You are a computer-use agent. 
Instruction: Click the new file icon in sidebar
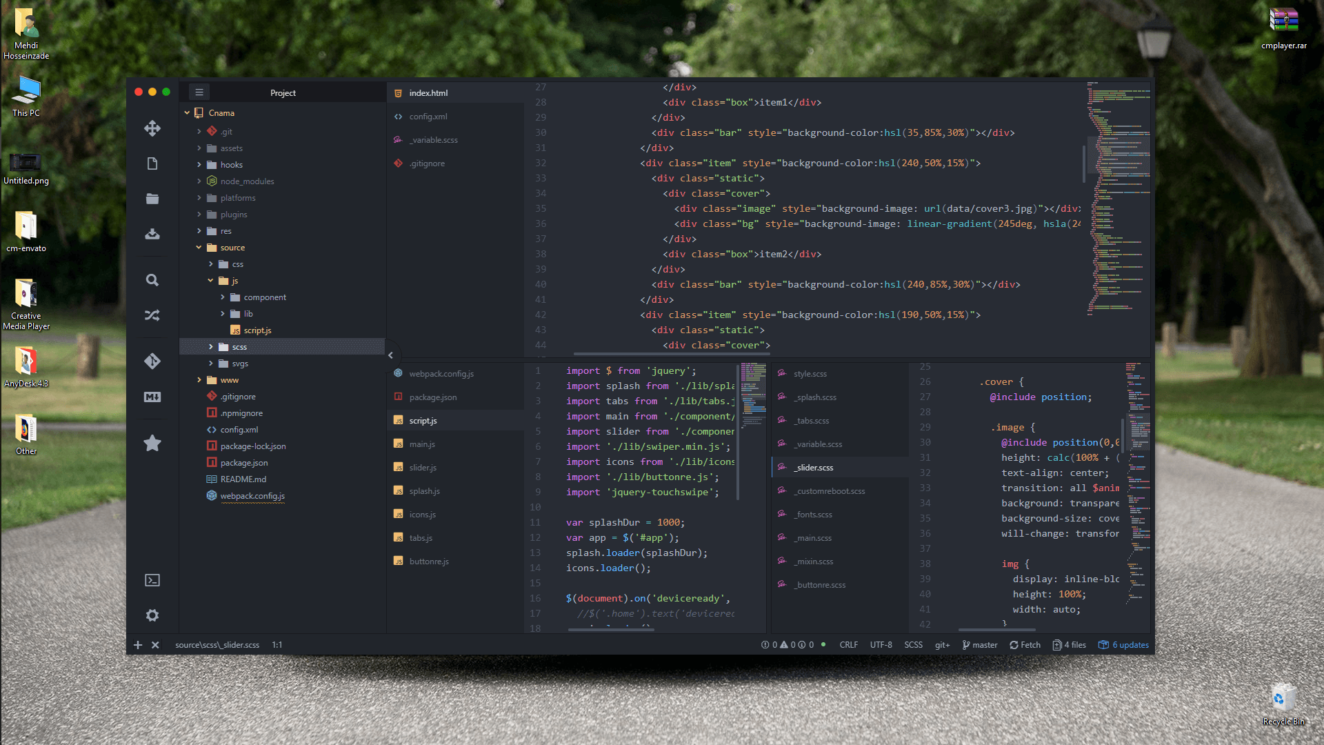tap(152, 163)
